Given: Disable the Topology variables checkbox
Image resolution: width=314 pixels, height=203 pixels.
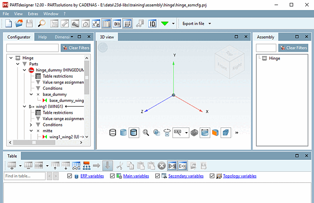Looking at the screenshot, I should [x=212, y=176].
